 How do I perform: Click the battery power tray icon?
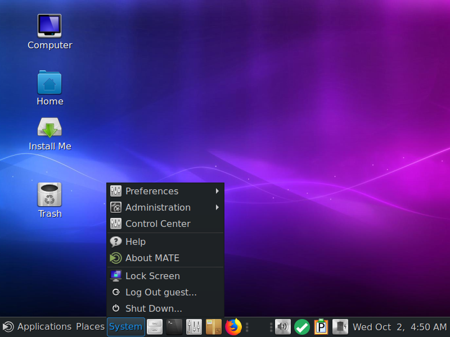[340, 327]
